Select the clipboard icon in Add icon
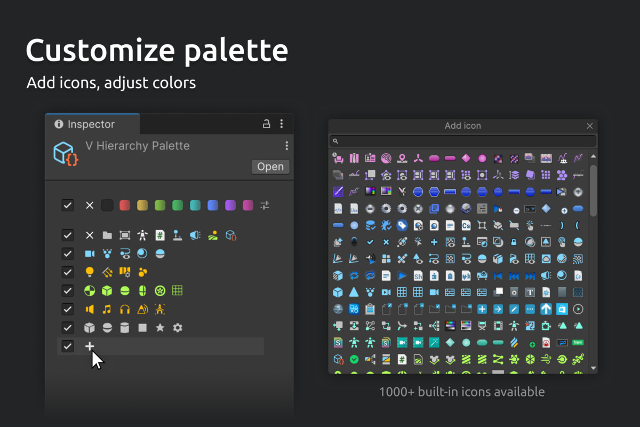 [370, 309]
